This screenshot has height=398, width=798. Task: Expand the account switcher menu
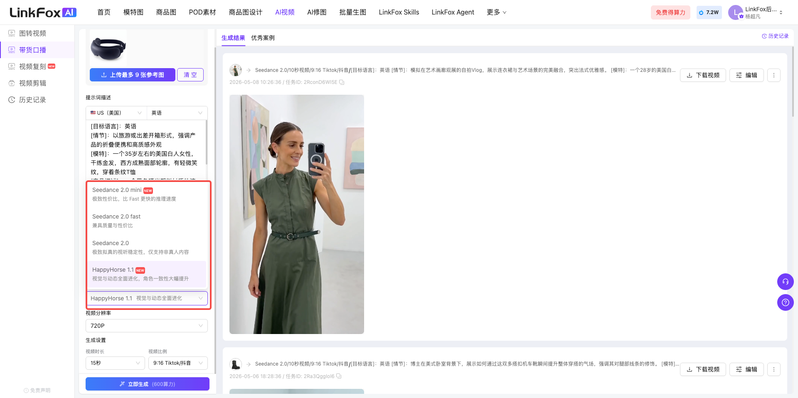click(x=781, y=12)
